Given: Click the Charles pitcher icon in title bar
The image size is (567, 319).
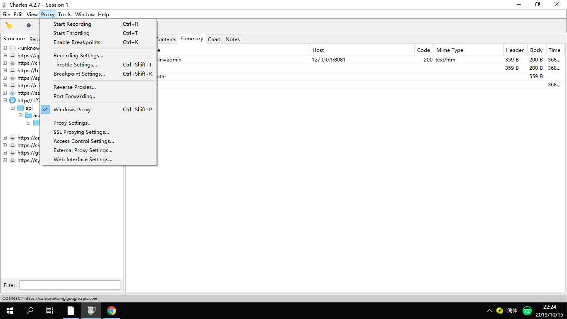Looking at the screenshot, I should pos(5,5).
